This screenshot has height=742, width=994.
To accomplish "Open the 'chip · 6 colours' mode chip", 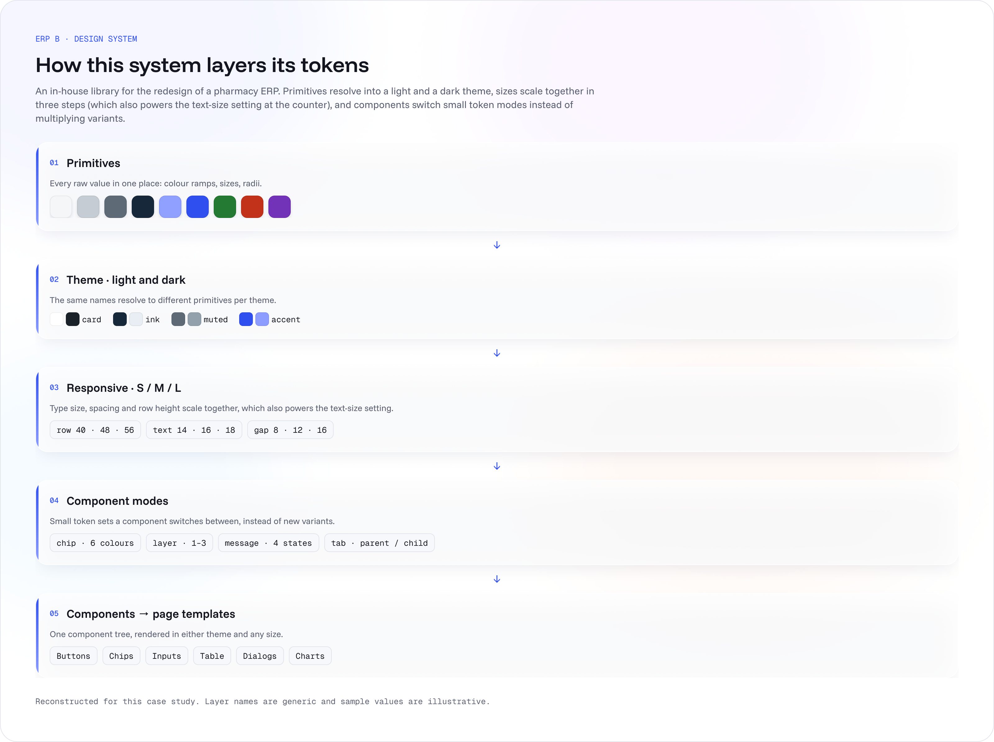I will (95, 543).
